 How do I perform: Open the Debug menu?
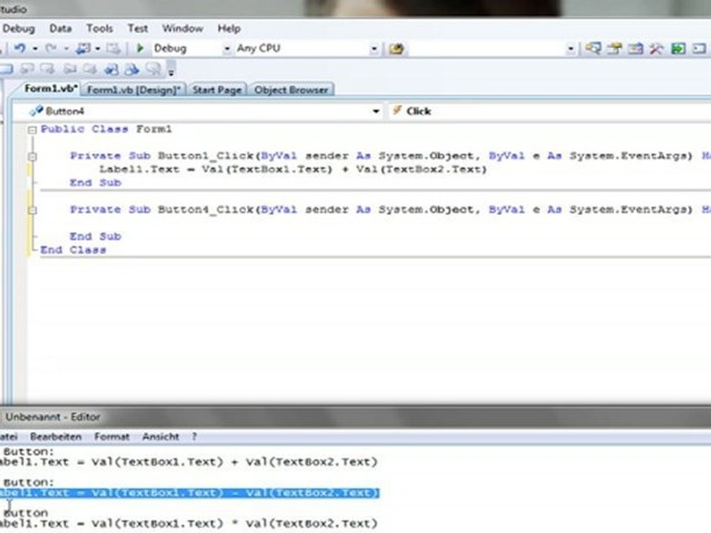(x=19, y=29)
